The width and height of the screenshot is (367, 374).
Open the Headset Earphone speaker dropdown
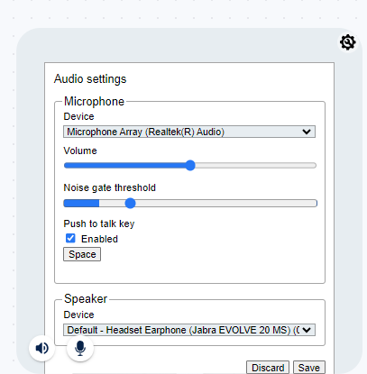click(x=189, y=330)
